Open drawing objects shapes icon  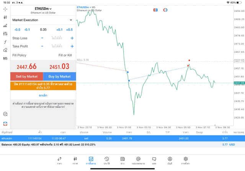[x=5, y=50]
